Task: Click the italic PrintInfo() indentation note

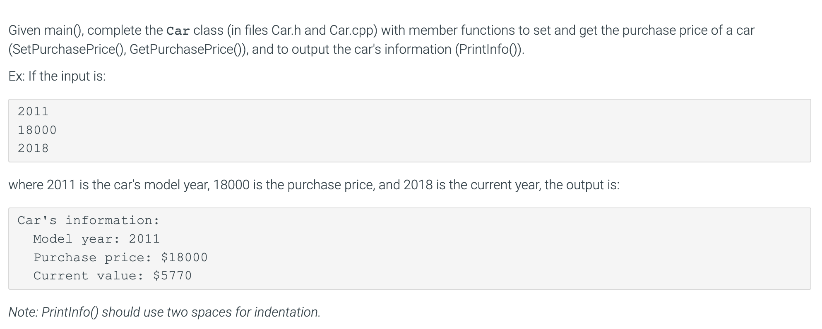Action: [x=164, y=312]
